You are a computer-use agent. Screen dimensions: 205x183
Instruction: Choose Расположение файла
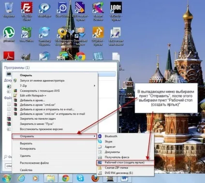click(x=55, y=163)
